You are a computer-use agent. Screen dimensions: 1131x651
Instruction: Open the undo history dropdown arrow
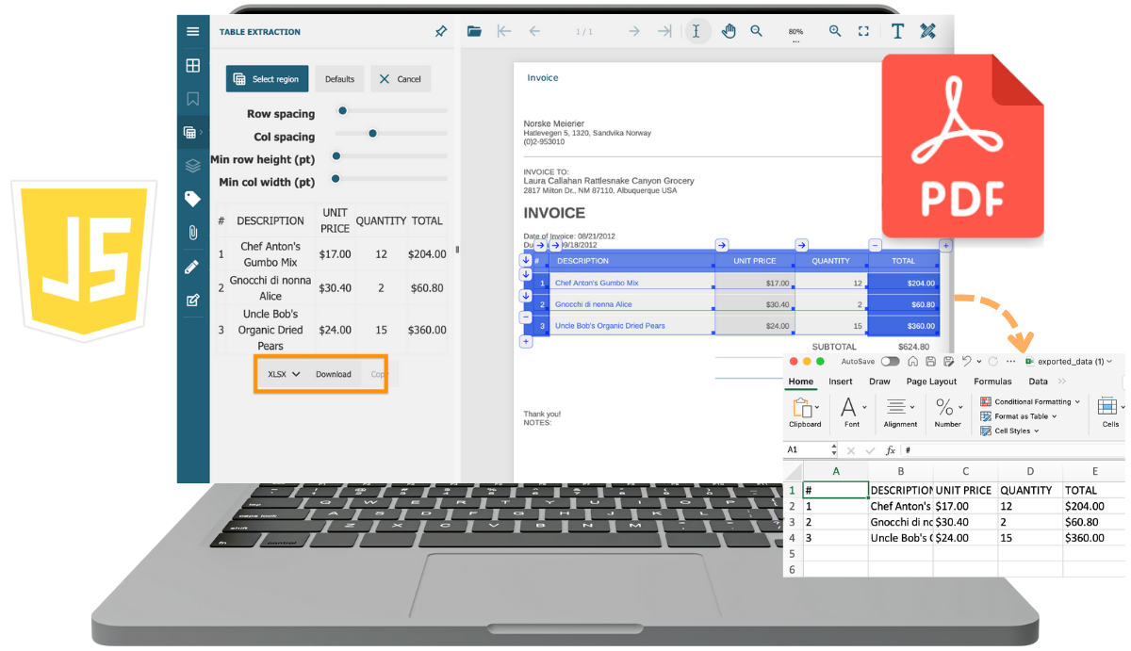978,362
